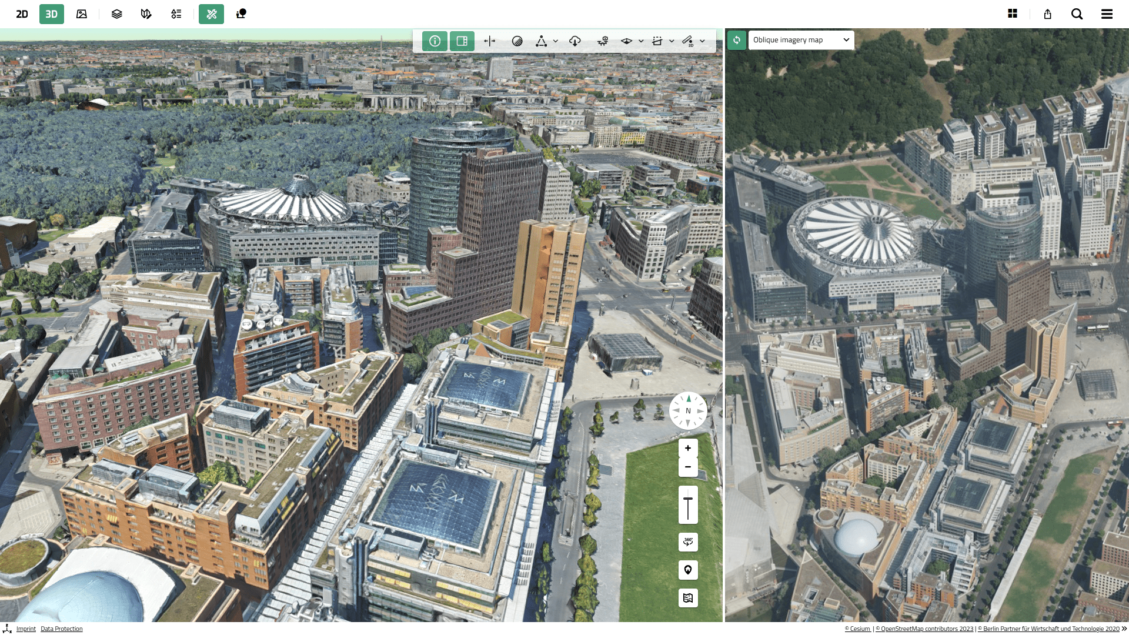This screenshot has height=635, width=1129.
Task: Open the map editor drawing icon
Action: pyautogui.click(x=146, y=14)
